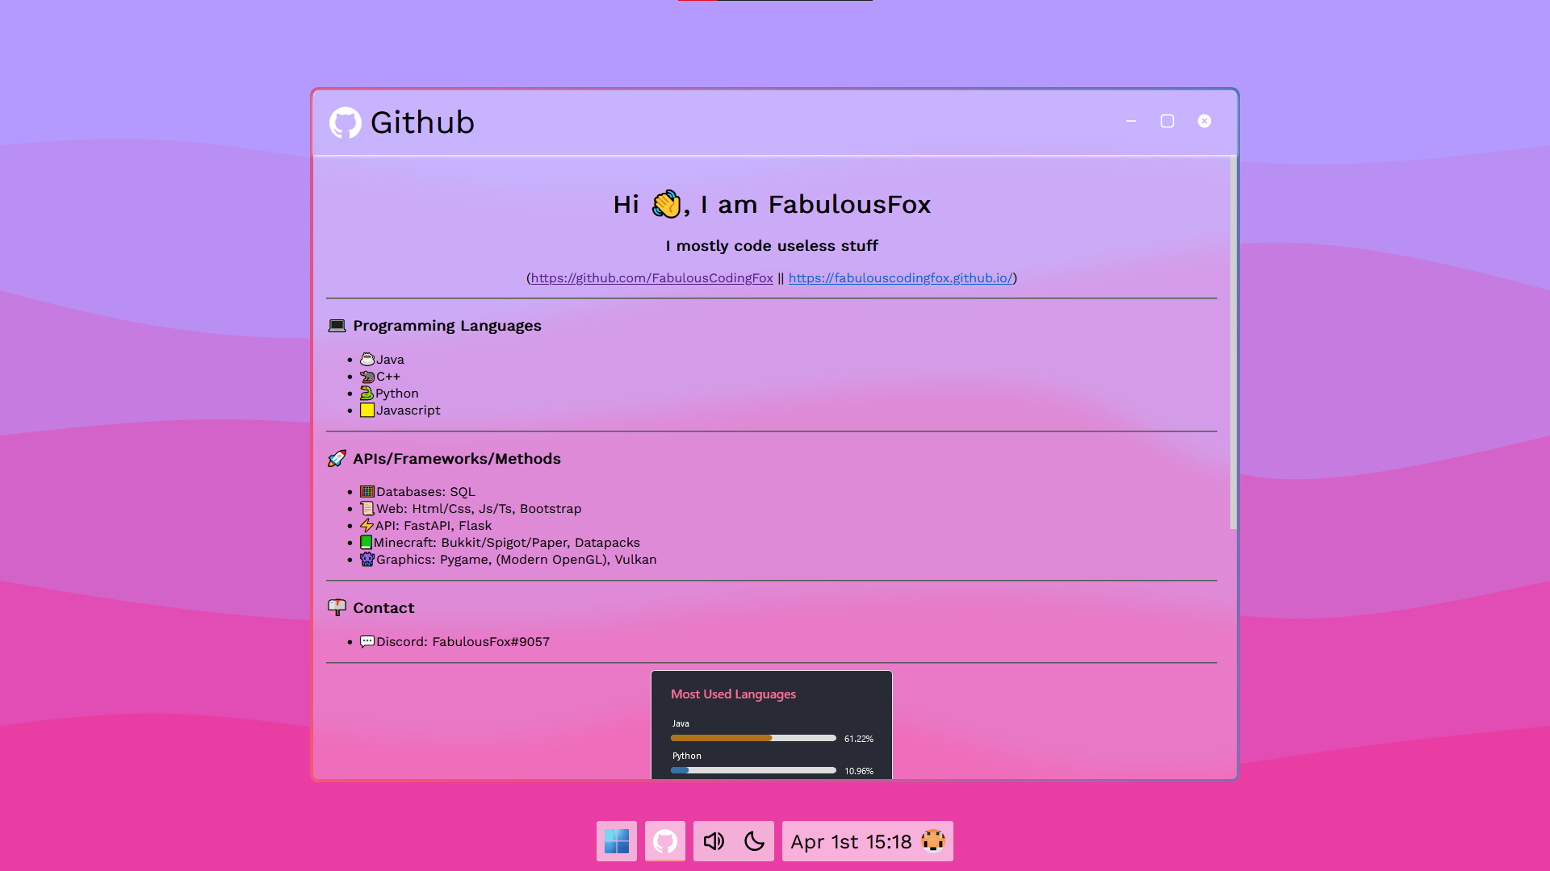The width and height of the screenshot is (1550, 871).
Task: Click the Github logo in the window title
Action: (x=346, y=123)
